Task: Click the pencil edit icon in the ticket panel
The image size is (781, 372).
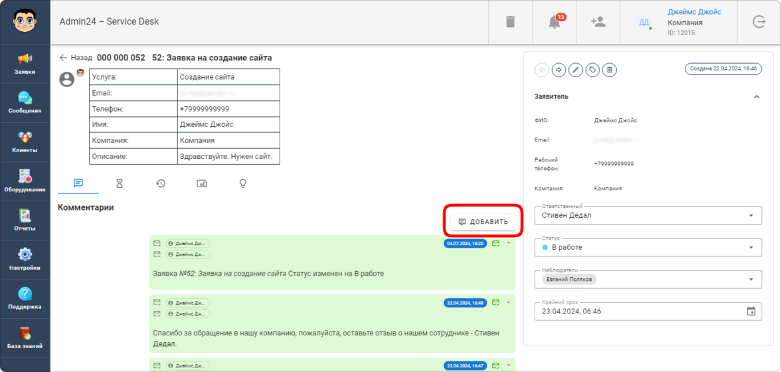Action: tap(576, 69)
